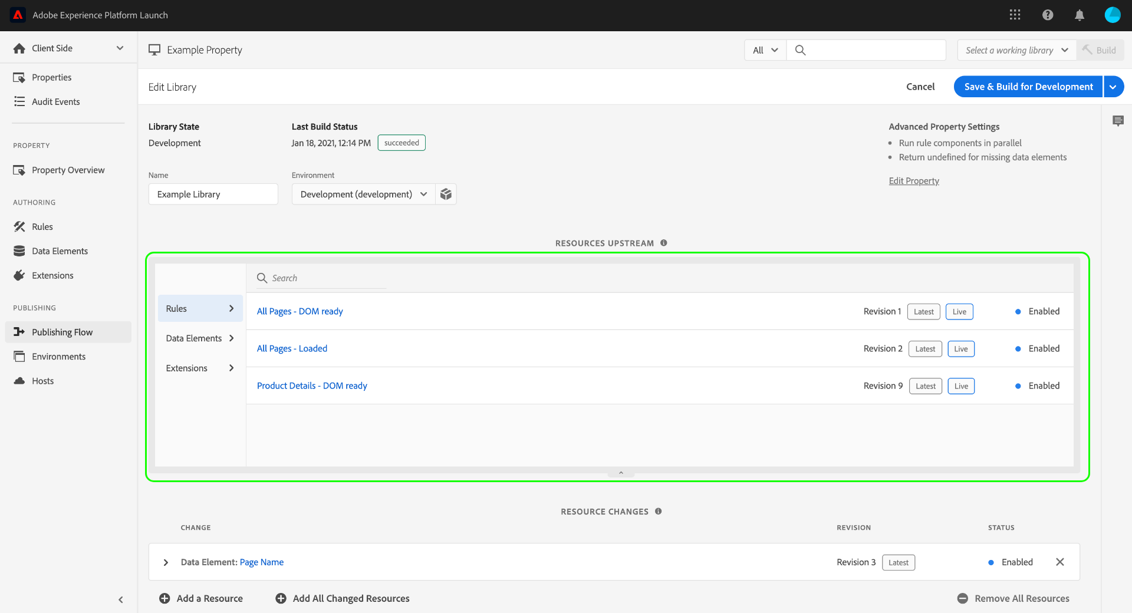Click the Build button

(x=1100, y=50)
